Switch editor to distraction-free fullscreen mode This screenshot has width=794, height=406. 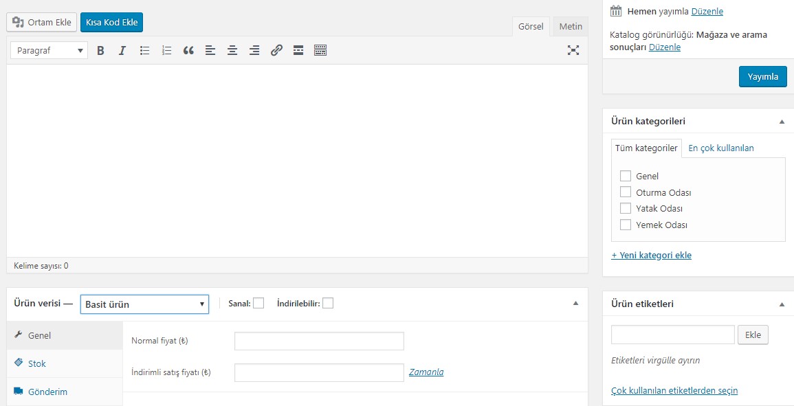(573, 50)
